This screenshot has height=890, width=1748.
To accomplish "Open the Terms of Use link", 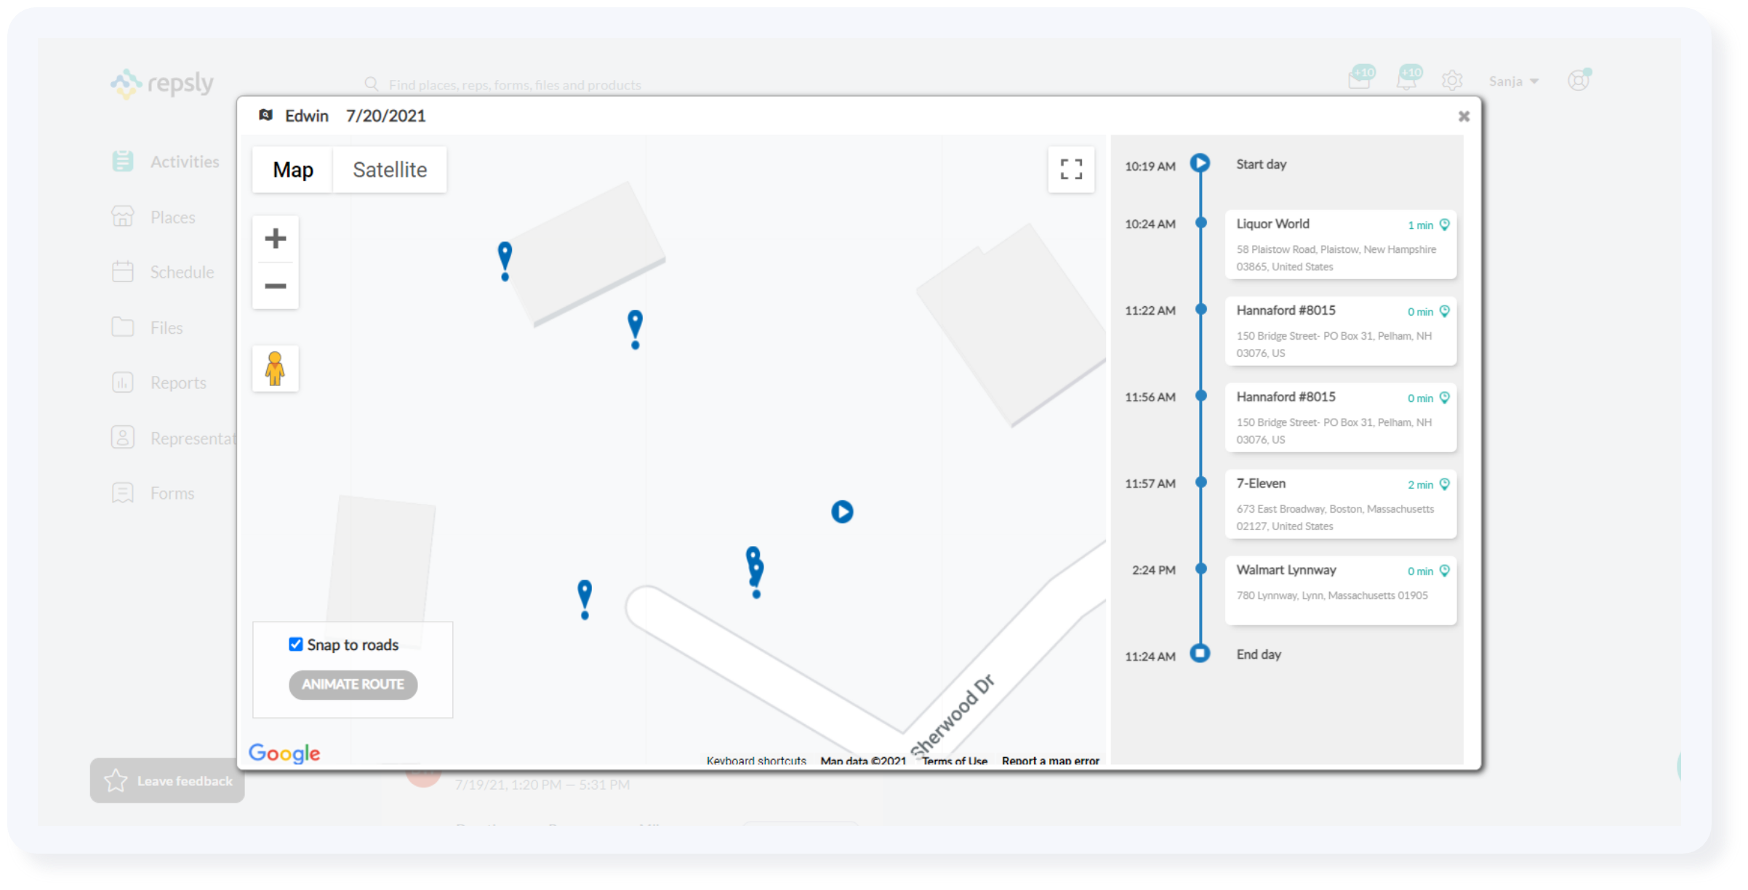I will pyautogui.click(x=954, y=761).
